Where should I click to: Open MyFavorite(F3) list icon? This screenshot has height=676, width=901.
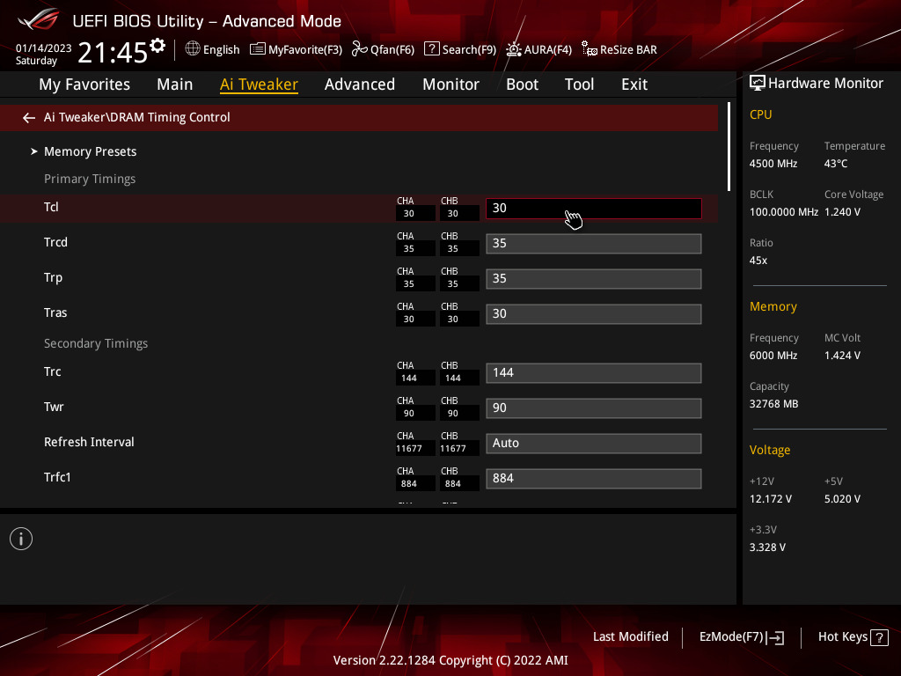[258, 49]
